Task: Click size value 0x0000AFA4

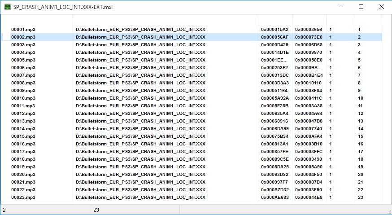Action: [309, 136]
